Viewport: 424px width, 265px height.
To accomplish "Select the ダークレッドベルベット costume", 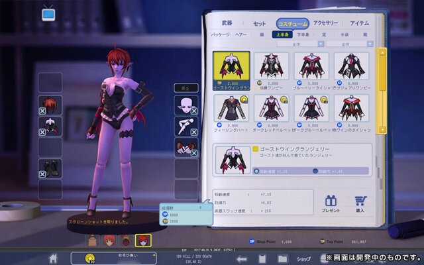I will click(x=272, y=108).
